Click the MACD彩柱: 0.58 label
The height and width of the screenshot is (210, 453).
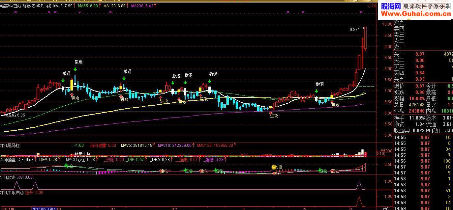[x=80, y=159]
